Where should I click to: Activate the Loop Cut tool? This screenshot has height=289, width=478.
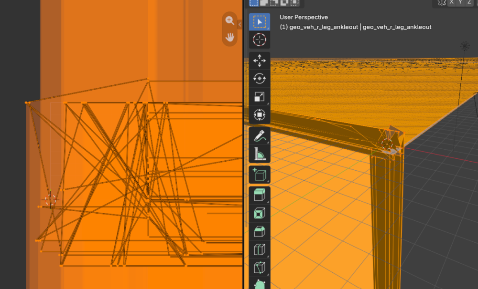tap(260, 249)
